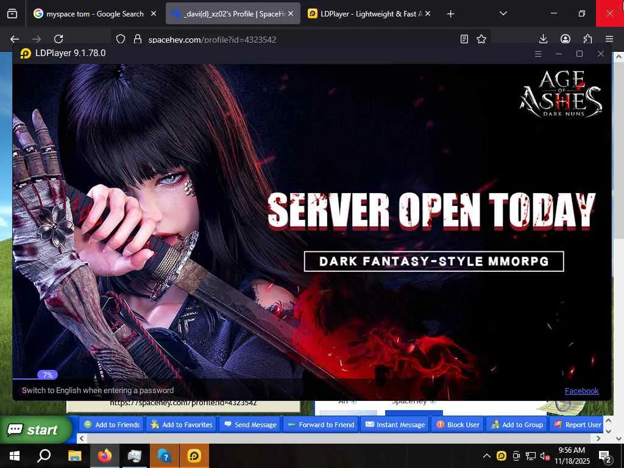
Task: Switch to myspace tom Google Search tab
Action: click(94, 14)
